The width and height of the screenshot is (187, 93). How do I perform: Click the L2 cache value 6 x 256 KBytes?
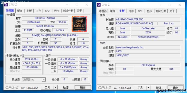[x=68, y=67]
